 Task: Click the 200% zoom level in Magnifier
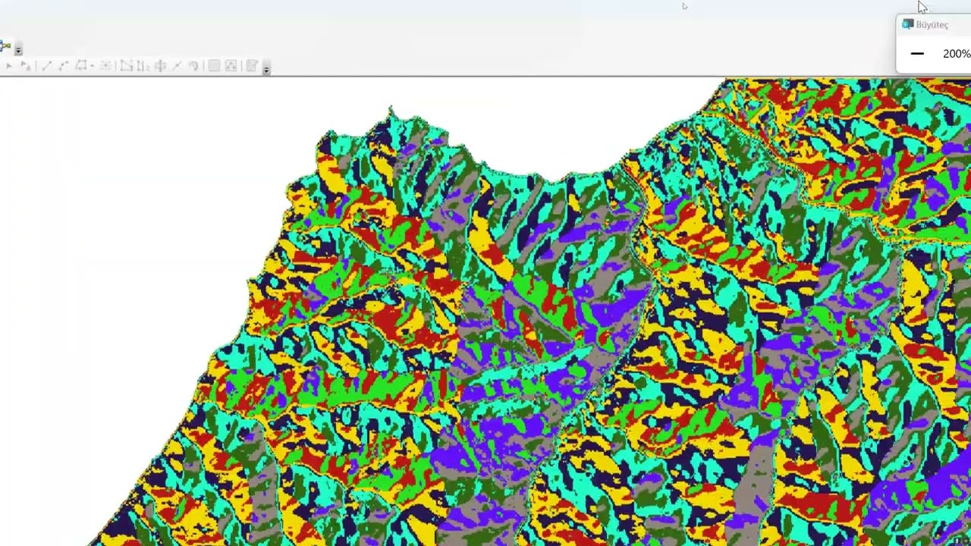tap(957, 54)
